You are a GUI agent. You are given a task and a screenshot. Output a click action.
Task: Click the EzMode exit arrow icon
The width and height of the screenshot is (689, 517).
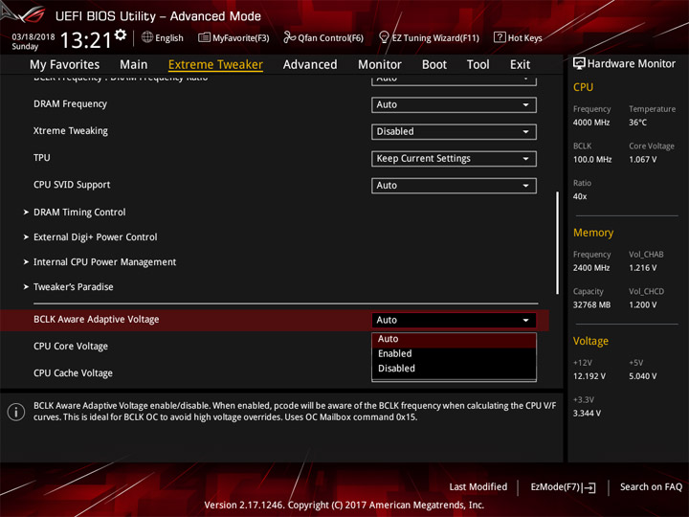point(589,487)
